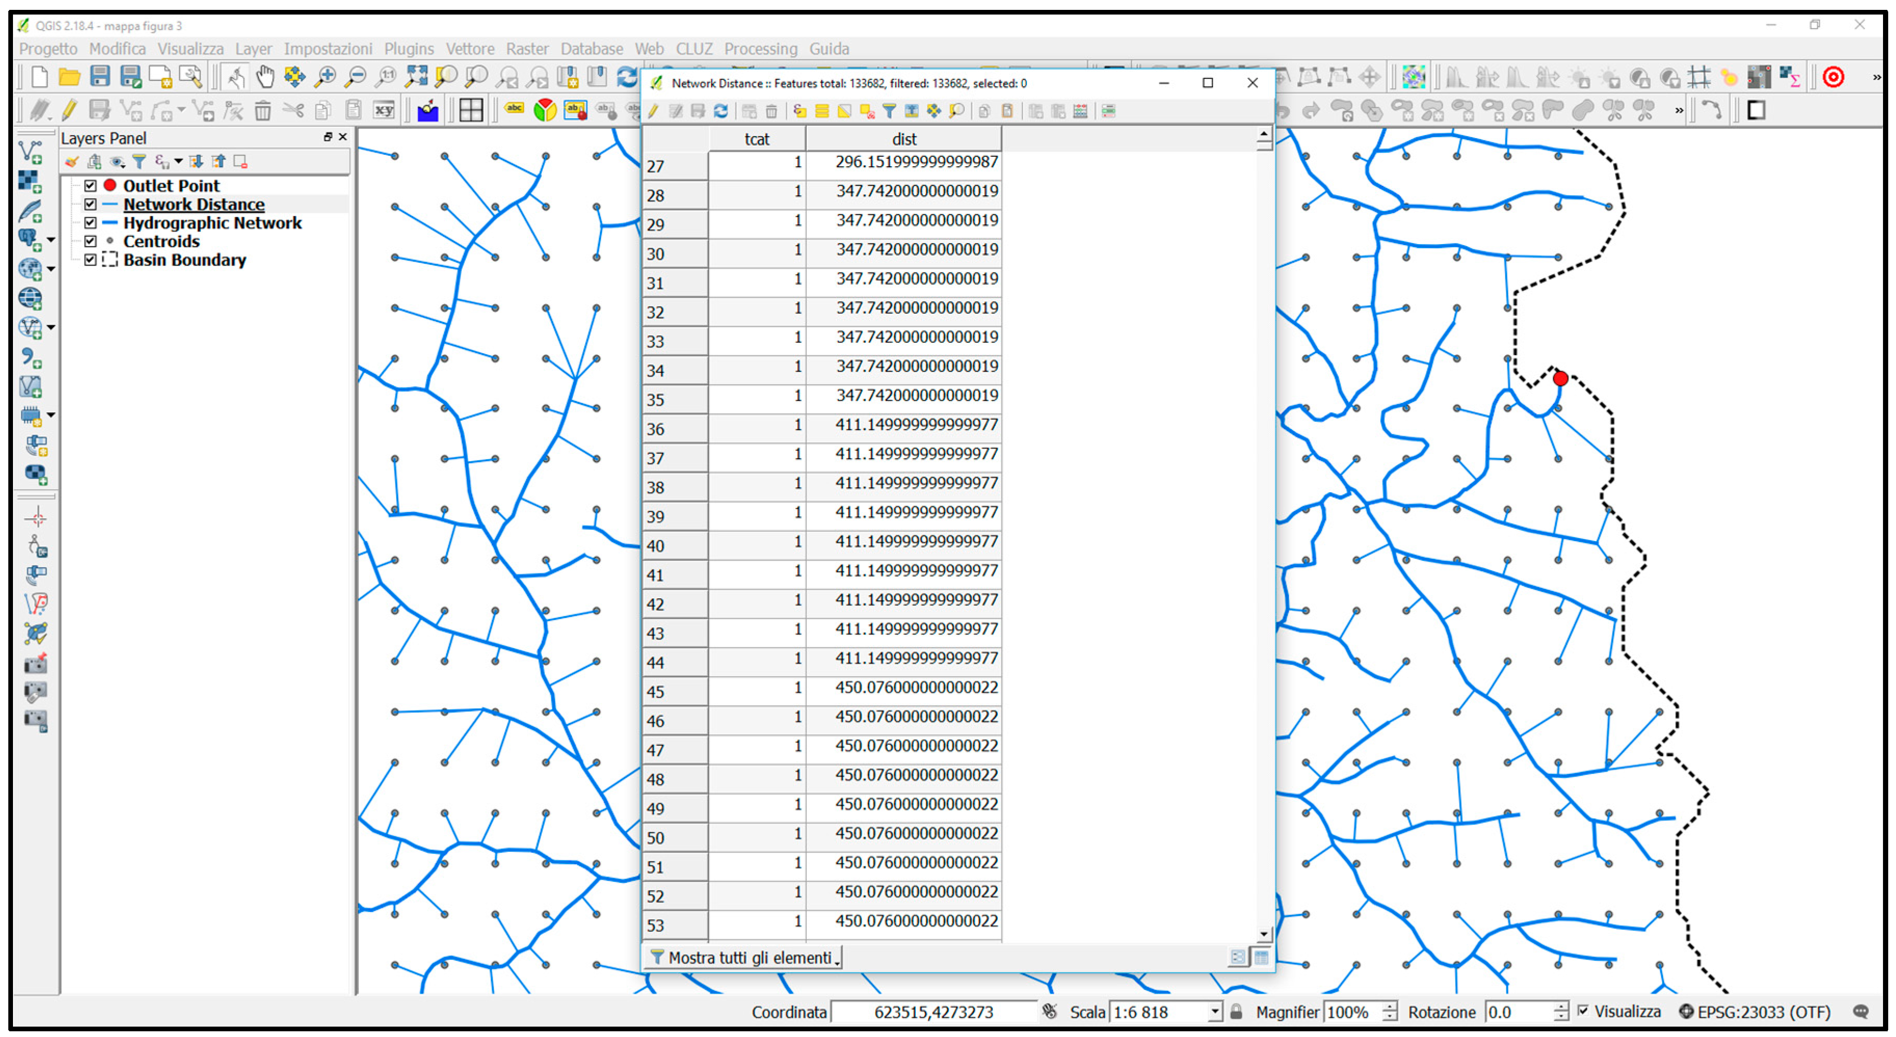
Task: Open the Vettore menu
Action: coord(470,49)
